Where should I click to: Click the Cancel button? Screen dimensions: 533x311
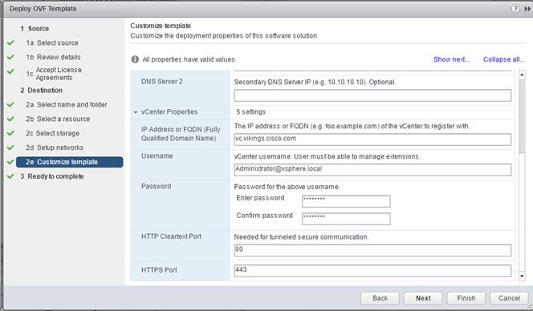click(x=509, y=298)
